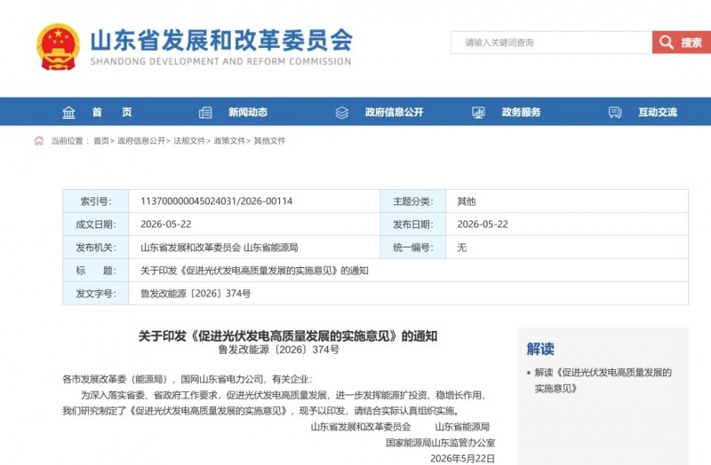Click the 搜索 search button
Viewport: 711px width, 465px height.
(x=682, y=43)
